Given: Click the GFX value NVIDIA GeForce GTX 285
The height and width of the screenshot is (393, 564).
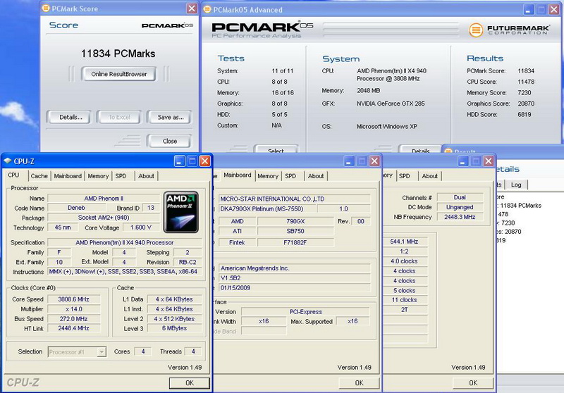Looking at the screenshot, I should click(391, 104).
